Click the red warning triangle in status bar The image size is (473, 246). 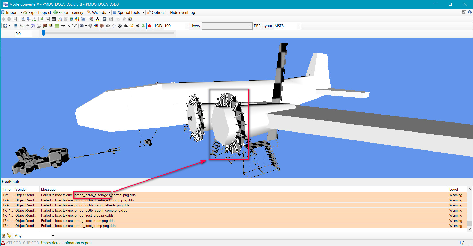click(x=3, y=243)
